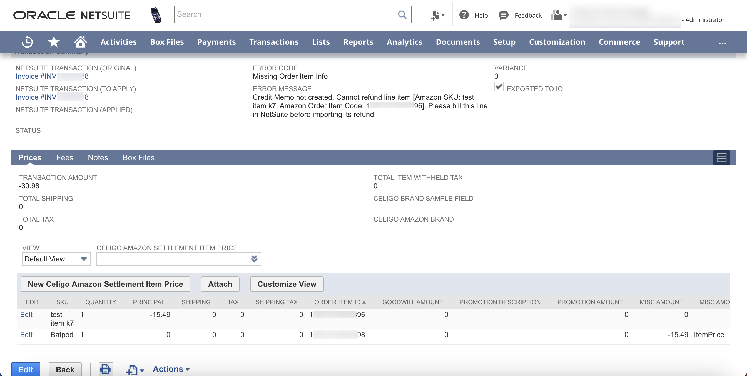Open the Create New document menu icon
The image size is (747, 376).
click(437, 15)
